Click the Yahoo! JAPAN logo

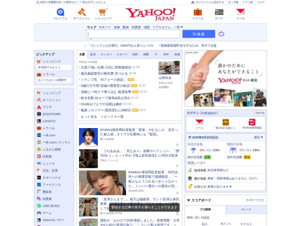point(150,14)
